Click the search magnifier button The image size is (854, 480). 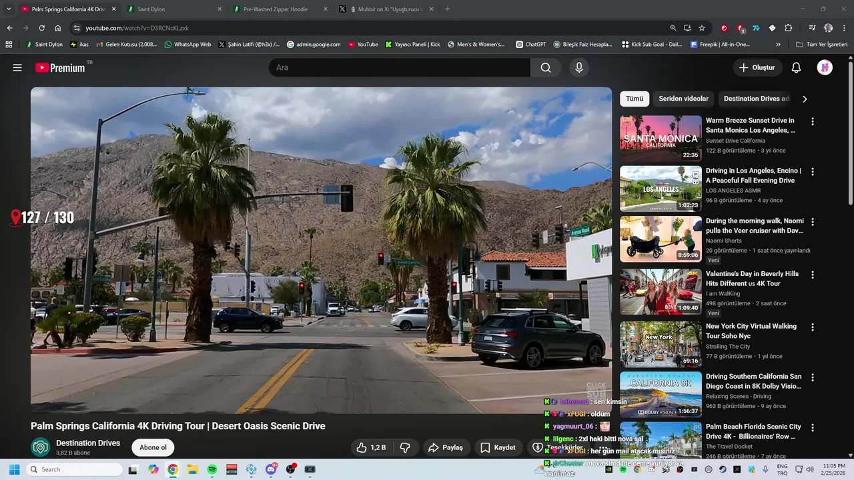click(546, 67)
